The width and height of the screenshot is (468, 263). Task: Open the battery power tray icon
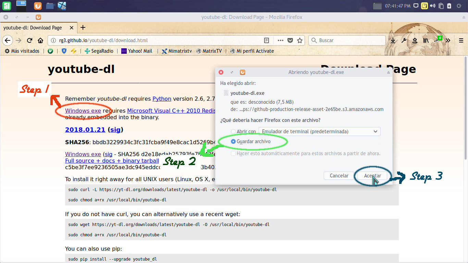[x=449, y=6]
